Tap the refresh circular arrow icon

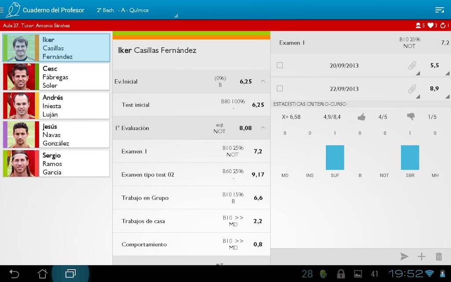(443, 25)
